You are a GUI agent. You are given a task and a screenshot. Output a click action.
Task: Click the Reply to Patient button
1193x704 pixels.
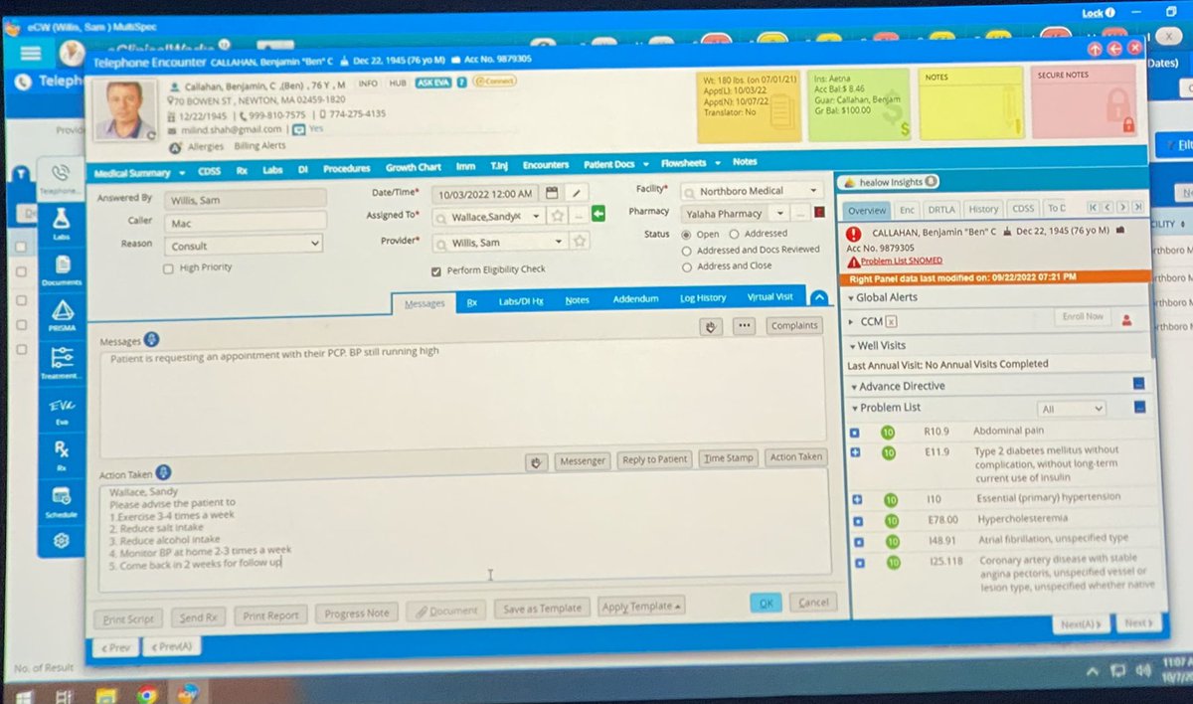[x=654, y=459]
